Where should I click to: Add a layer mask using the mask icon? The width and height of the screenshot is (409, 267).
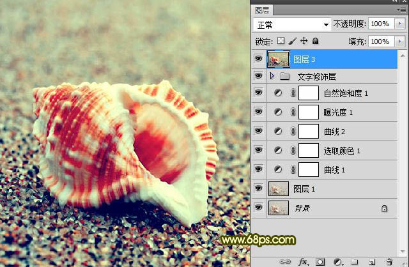click(321, 261)
